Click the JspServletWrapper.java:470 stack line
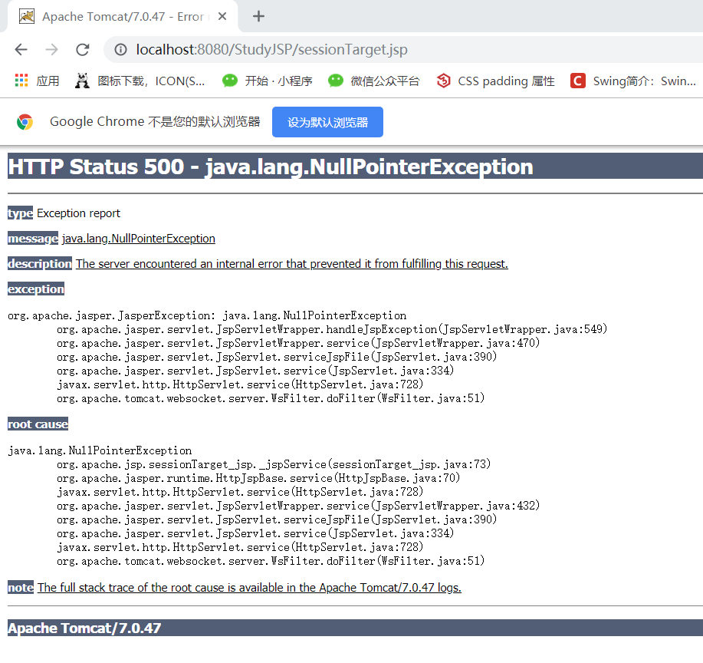The image size is (703, 663). point(298,344)
